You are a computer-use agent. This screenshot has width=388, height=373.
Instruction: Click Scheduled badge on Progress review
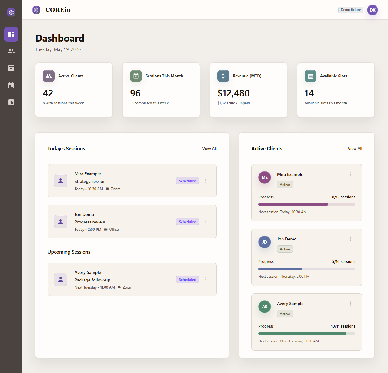tap(187, 222)
